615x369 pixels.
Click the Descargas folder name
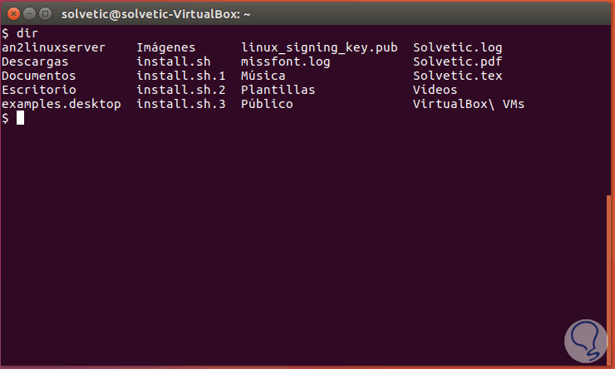click(x=35, y=62)
